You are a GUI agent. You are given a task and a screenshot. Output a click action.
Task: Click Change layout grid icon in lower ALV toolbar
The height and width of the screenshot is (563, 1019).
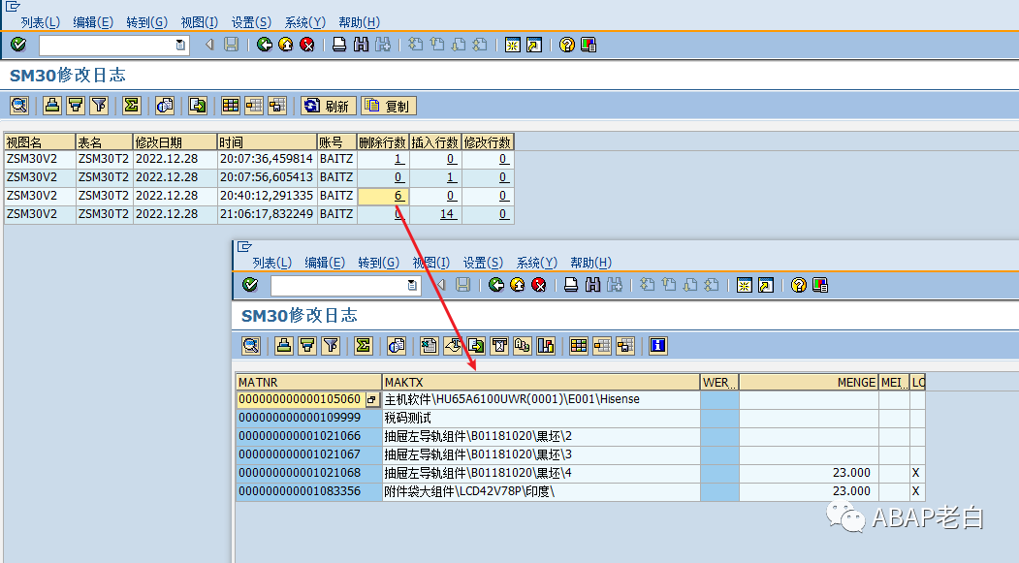click(x=579, y=346)
